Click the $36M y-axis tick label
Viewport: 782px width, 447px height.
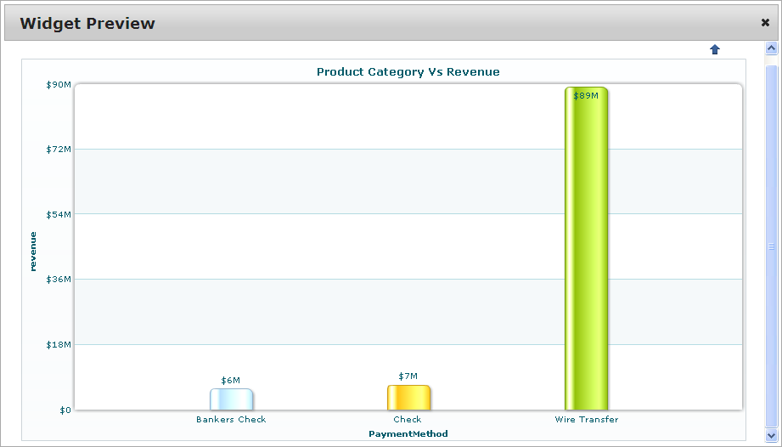(59, 280)
